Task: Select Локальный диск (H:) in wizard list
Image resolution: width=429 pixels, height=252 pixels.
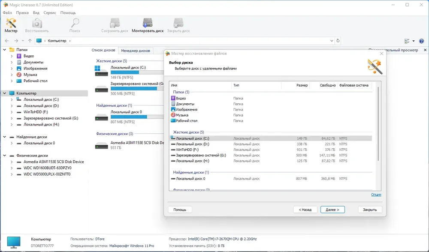Action: 271,161
